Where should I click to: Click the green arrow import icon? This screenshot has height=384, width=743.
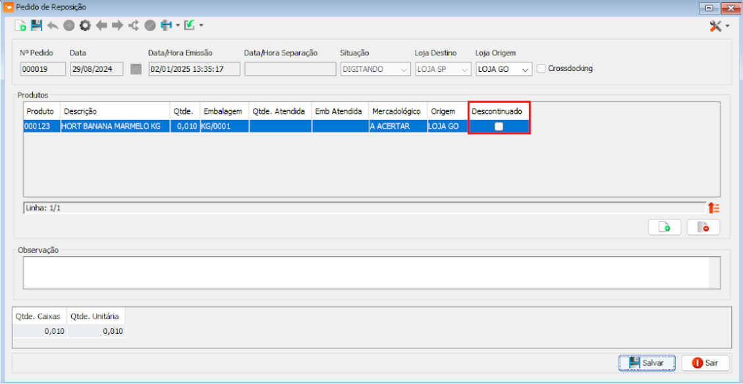pos(190,26)
